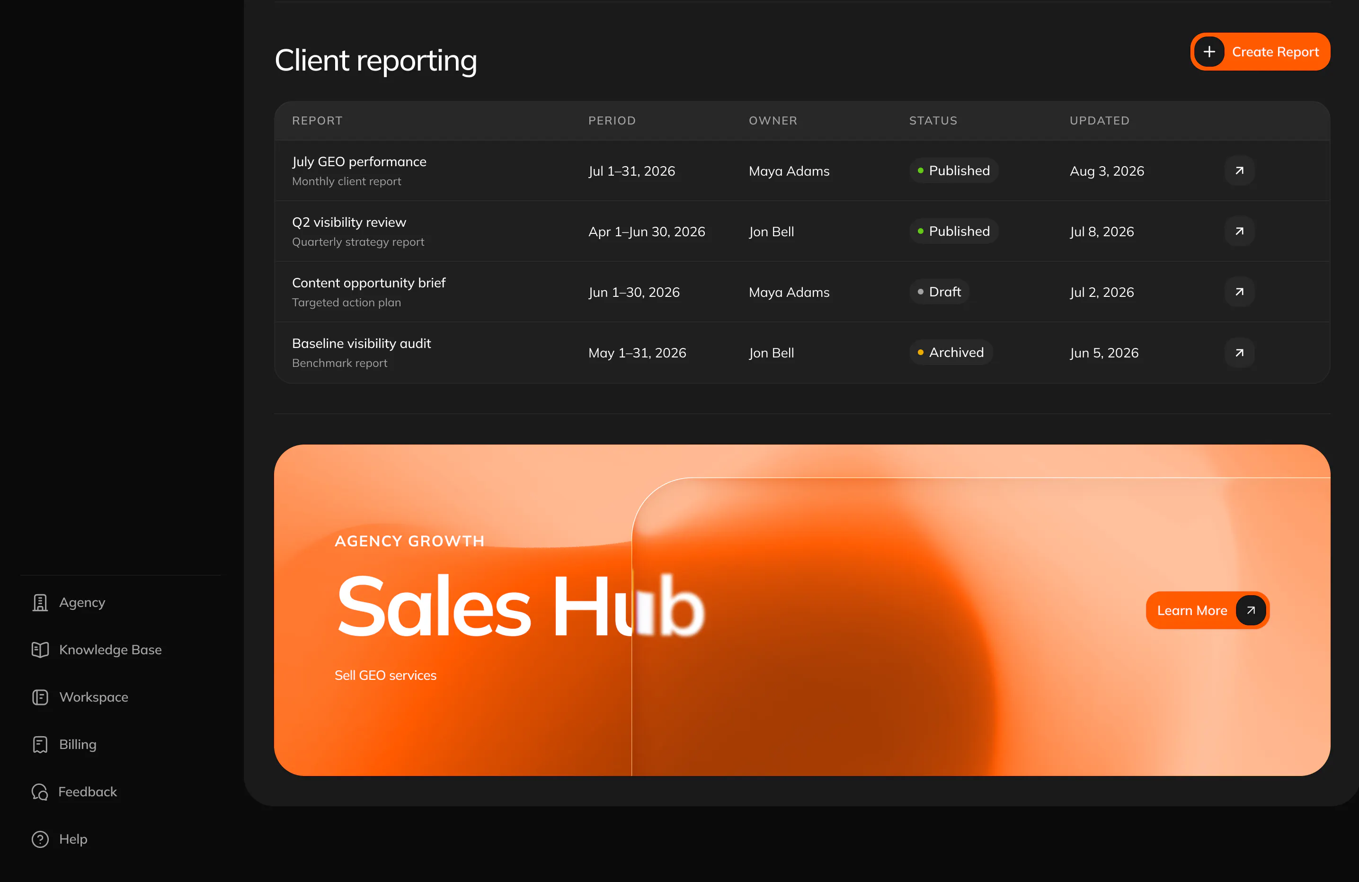Click the Help question mark icon

tap(40, 840)
